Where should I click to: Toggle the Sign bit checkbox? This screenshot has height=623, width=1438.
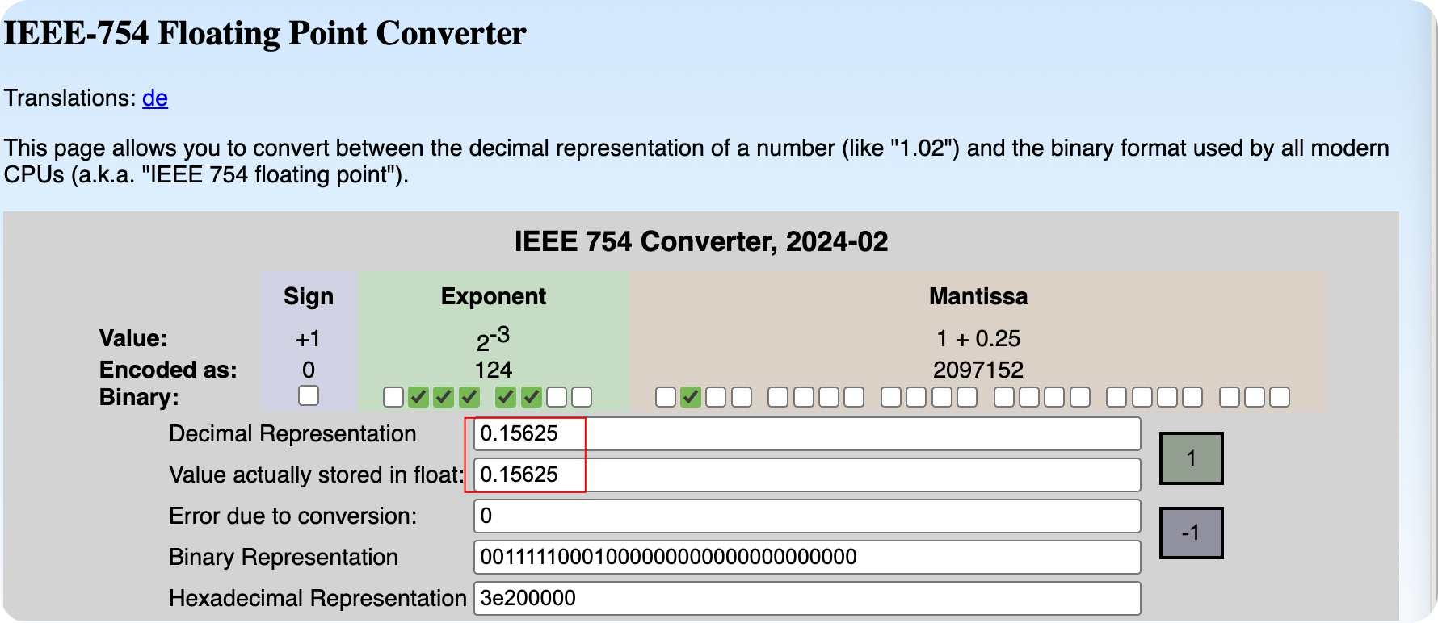tap(309, 395)
